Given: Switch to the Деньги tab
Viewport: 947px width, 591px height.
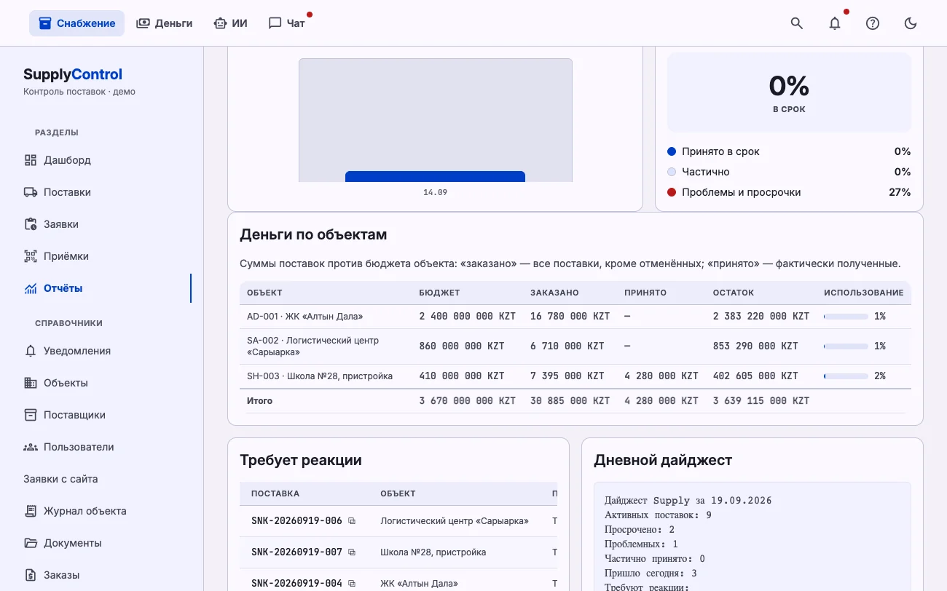Looking at the screenshot, I should [165, 23].
